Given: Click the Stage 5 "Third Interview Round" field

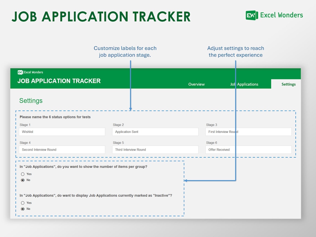Looking at the screenshot, I should coord(155,149).
